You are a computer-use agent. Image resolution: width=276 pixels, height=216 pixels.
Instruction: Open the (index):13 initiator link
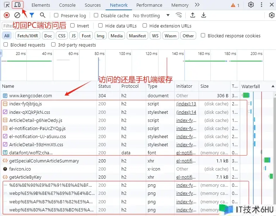click(x=186, y=104)
